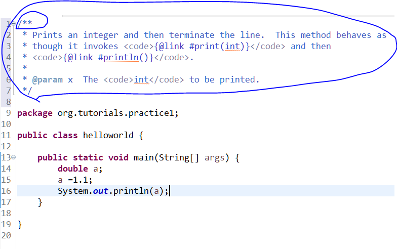Click closing brace on line 19

20,225
